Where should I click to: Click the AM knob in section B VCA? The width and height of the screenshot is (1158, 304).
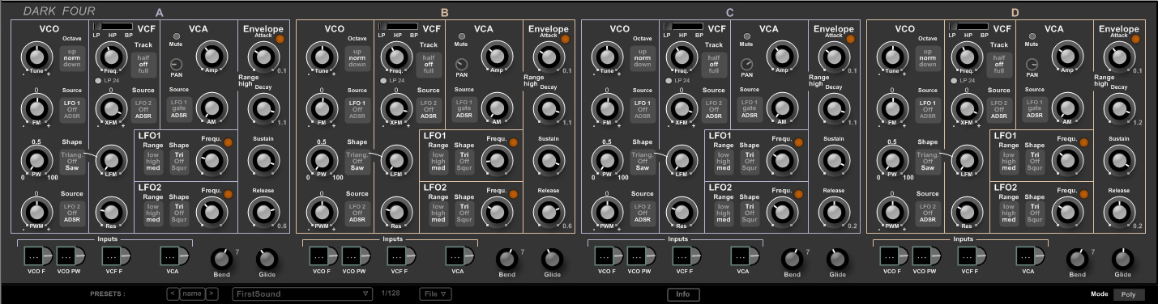tap(498, 108)
